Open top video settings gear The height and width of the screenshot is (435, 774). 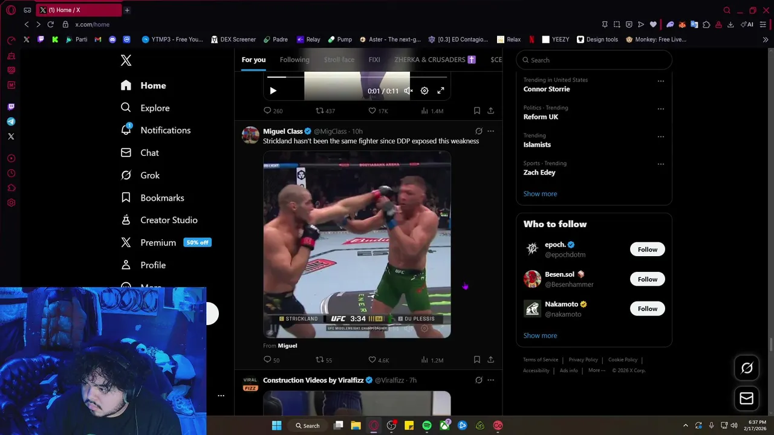pos(424,91)
